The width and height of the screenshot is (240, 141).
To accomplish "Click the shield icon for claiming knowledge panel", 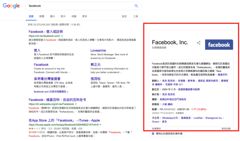I will (x=153, y=134).
